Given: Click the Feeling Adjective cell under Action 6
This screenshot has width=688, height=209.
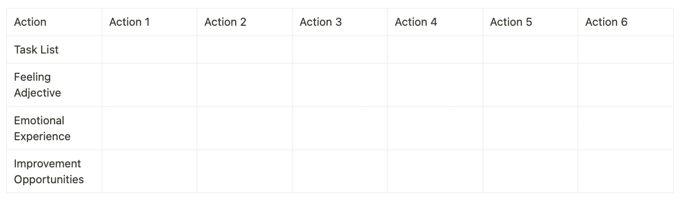Looking at the screenshot, I should pyautogui.click(x=626, y=85).
